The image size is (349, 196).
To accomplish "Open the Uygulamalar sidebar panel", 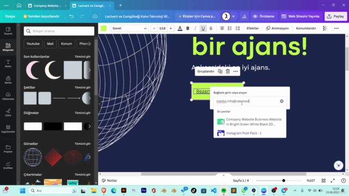I will pyautogui.click(x=8, y=128).
